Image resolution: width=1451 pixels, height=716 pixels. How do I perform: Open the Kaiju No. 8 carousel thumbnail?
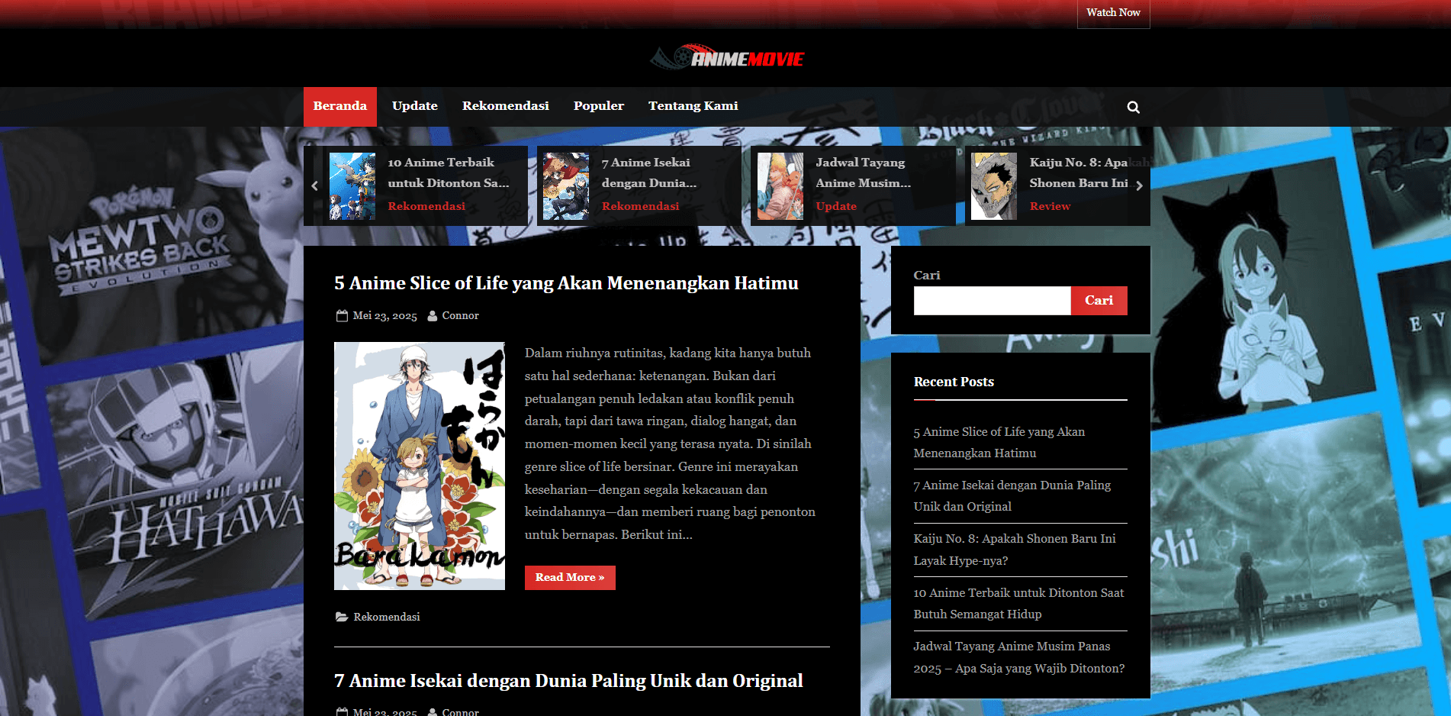coord(994,186)
